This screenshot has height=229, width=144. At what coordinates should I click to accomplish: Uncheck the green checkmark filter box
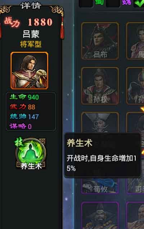click(x=139, y=4)
